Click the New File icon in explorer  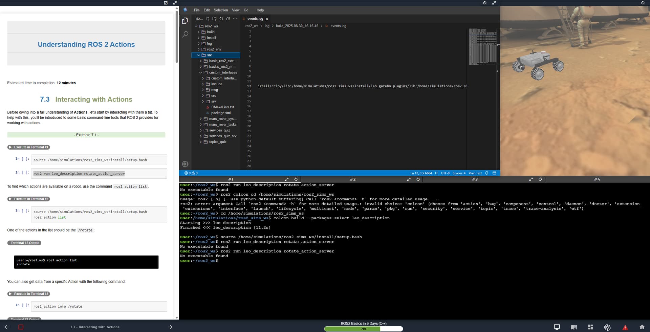point(208,19)
